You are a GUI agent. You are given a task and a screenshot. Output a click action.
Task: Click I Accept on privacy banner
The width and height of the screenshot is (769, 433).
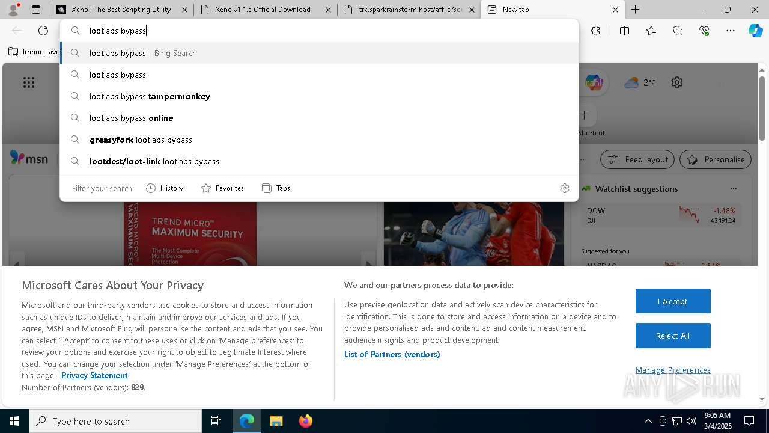click(673, 301)
